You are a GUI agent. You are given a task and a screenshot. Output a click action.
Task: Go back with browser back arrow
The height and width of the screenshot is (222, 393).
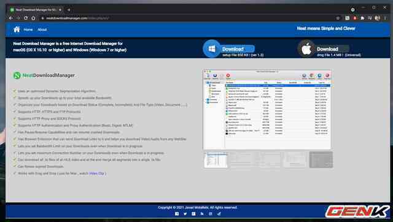[11, 18]
